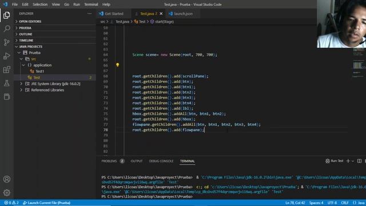The height and width of the screenshot is (206, 366).
Task: Click start(Stage) in the breadcrumb
Action: (x=164, y=22)
